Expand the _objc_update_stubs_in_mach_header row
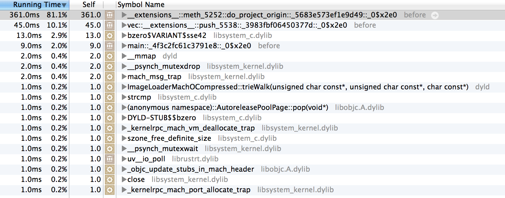505x198 pixels. (x=124, y=169)
